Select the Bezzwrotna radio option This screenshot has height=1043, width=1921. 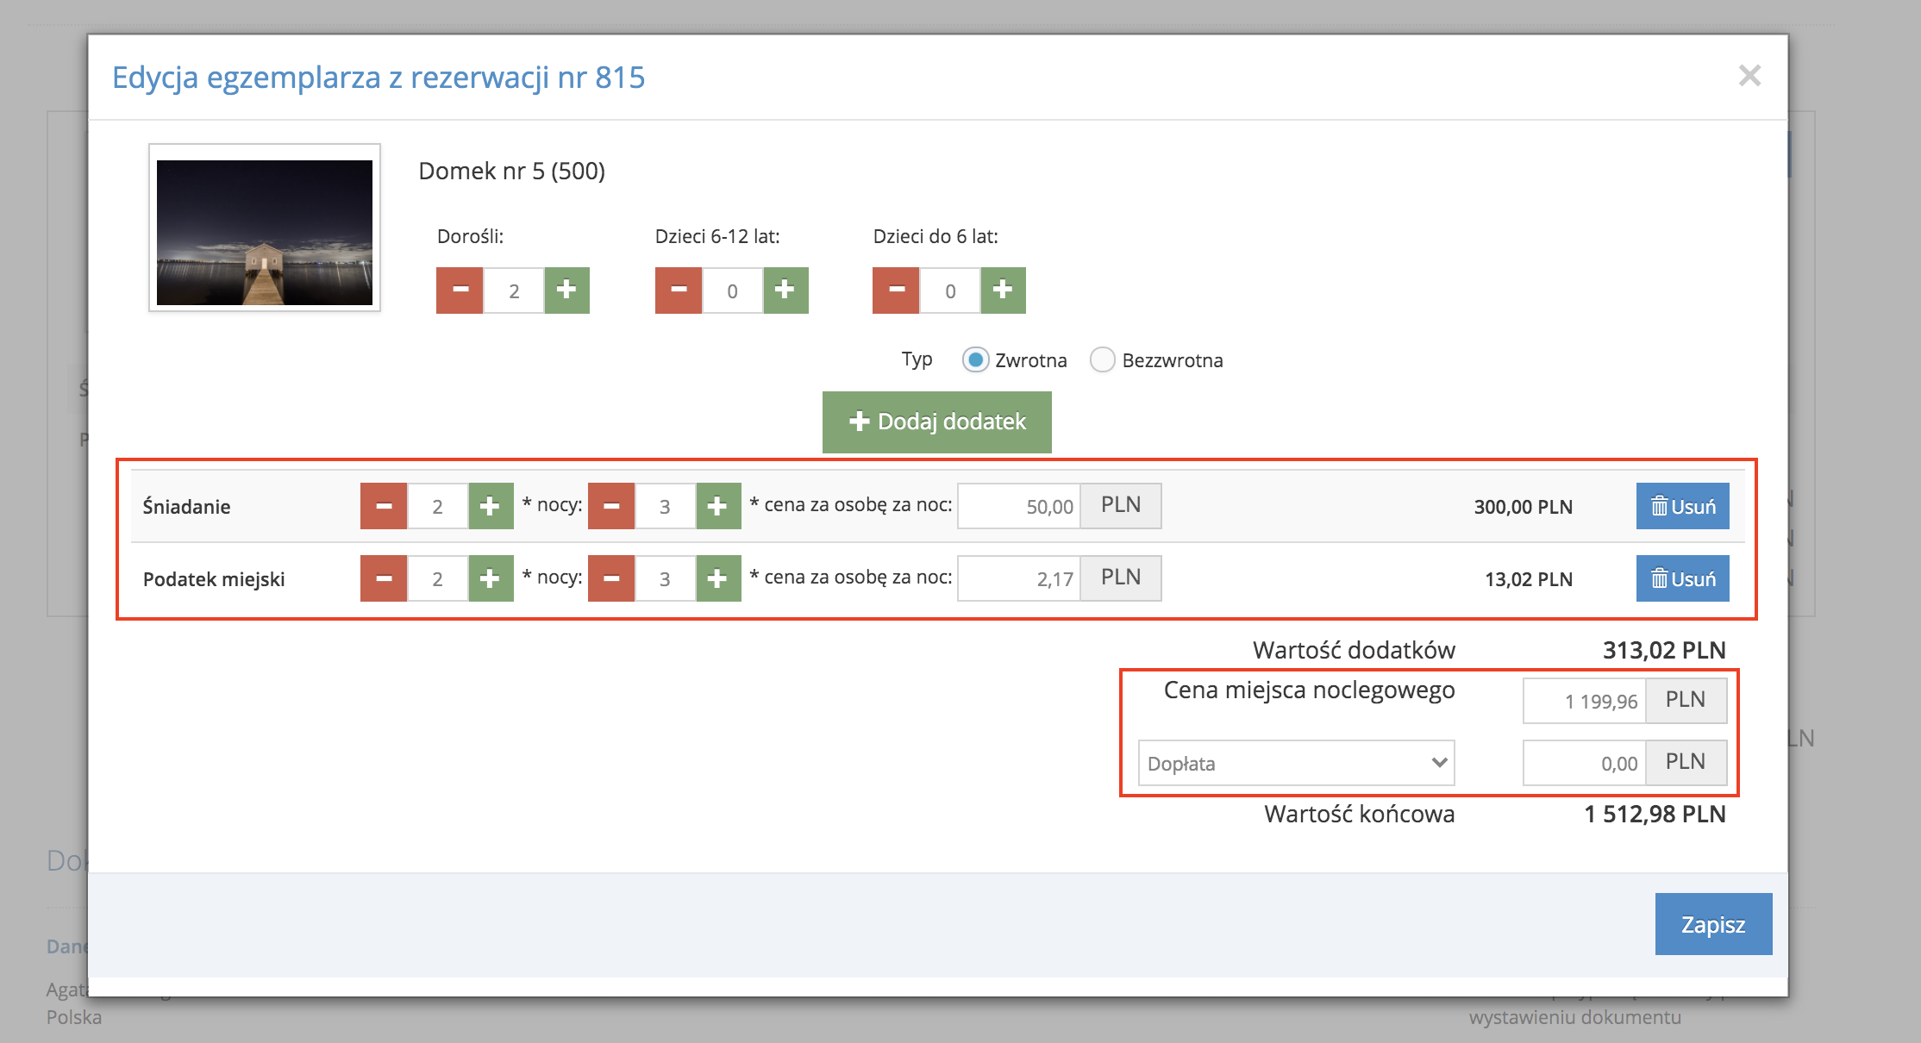(x=1103, y=360)
